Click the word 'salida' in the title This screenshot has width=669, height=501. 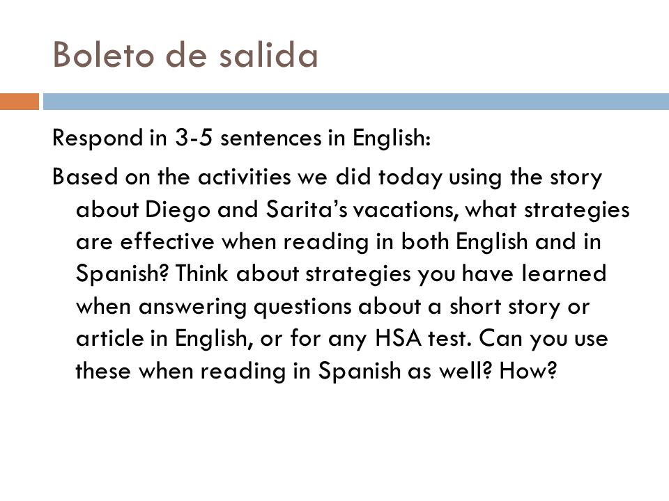click(x=269, y=54)
